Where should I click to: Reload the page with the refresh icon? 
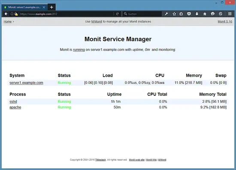tap(118, 14)
